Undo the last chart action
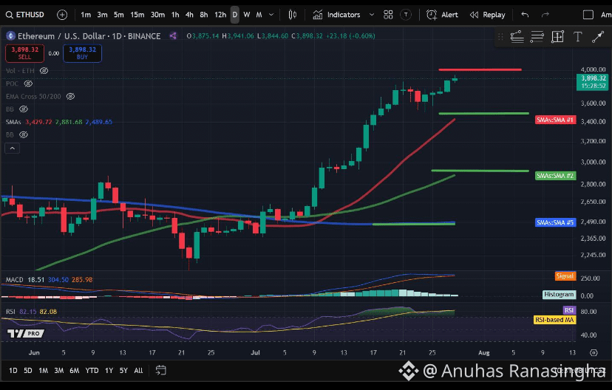 coord(525,15)
